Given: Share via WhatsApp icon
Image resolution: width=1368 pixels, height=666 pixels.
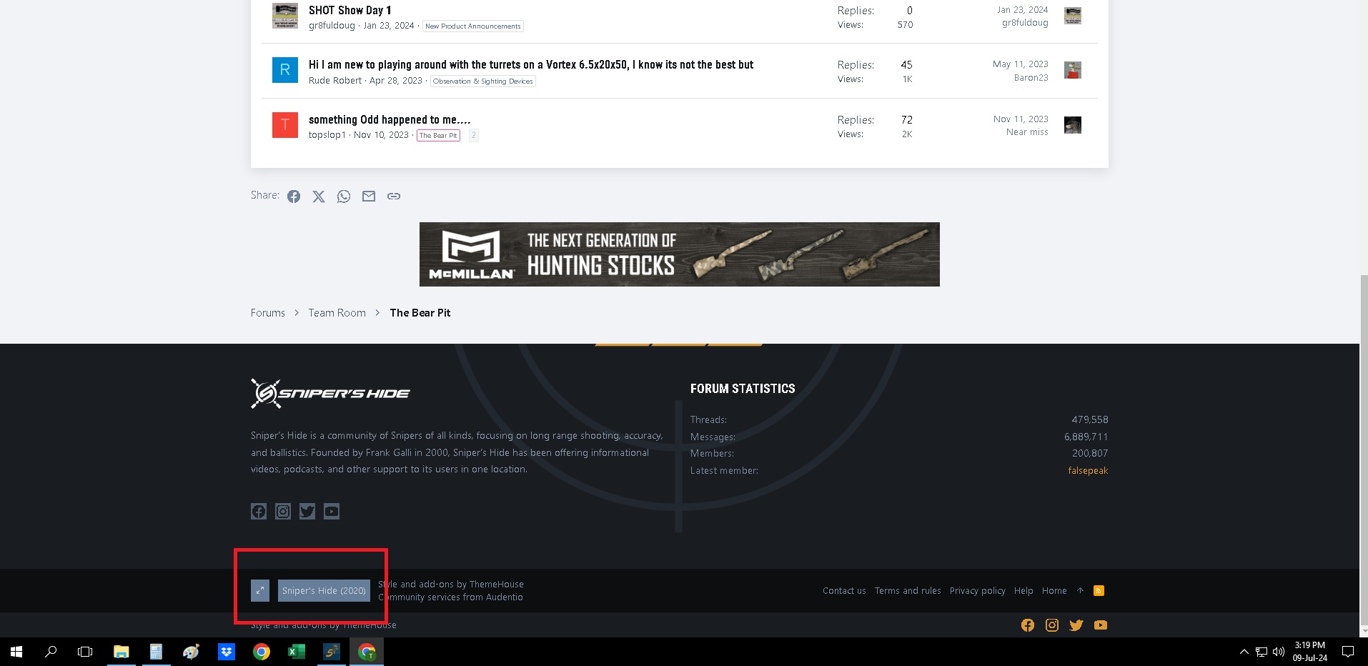Looking at the screenshot, I should click(344, 197).
